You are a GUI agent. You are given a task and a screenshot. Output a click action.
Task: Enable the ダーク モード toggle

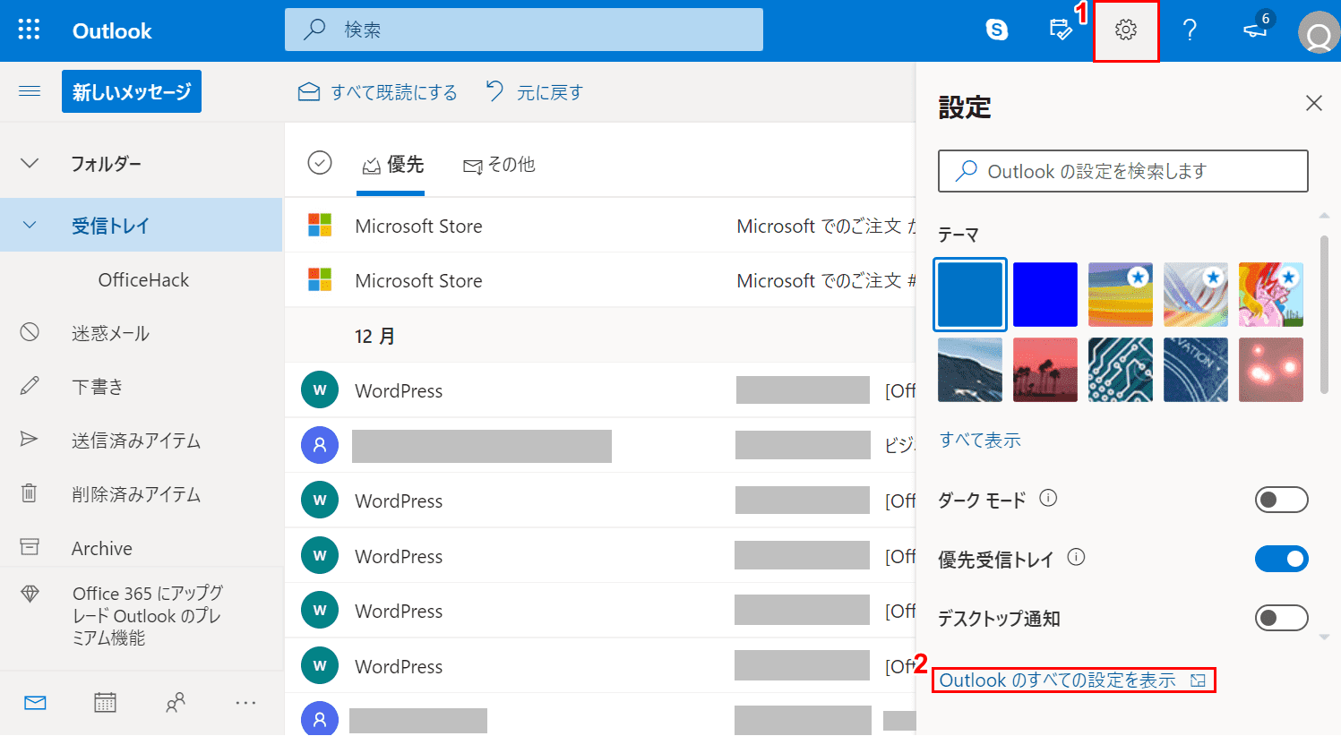click(x=1281, y=500)
